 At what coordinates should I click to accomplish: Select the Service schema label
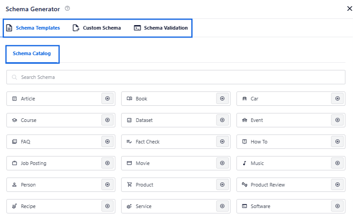pyautogui.click(x=143, y=206)
